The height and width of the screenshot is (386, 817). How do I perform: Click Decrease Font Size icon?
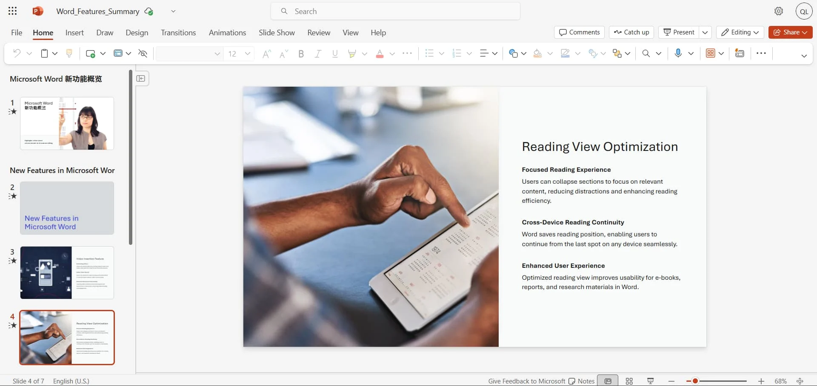pos(284,53)
